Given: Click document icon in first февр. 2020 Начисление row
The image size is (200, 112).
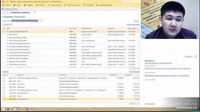Looking at the screenshot, I should click(x=4, y=78).
